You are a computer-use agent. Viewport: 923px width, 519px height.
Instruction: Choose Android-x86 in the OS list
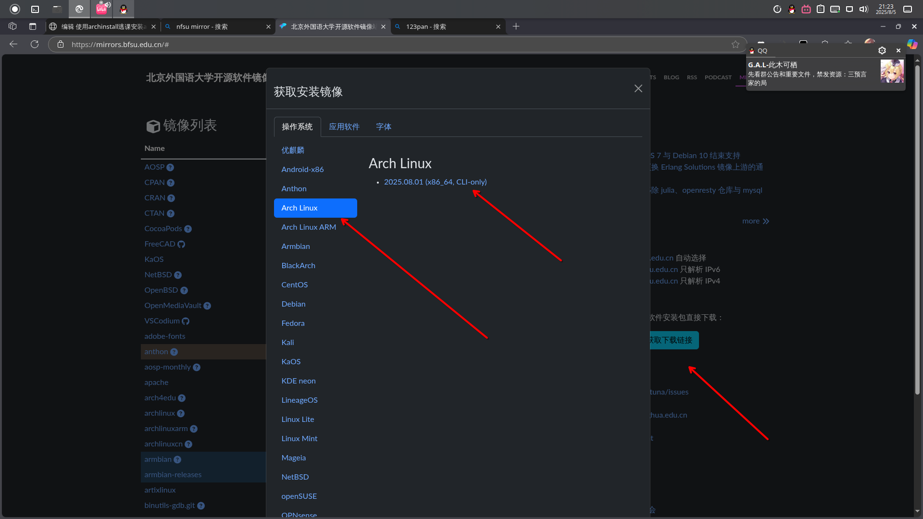click(x=315, y=170)
